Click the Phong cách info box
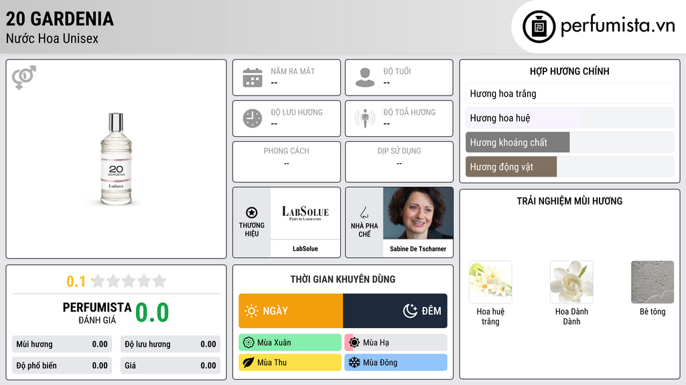This screenshot has width=686, height=385. point(287,162)
